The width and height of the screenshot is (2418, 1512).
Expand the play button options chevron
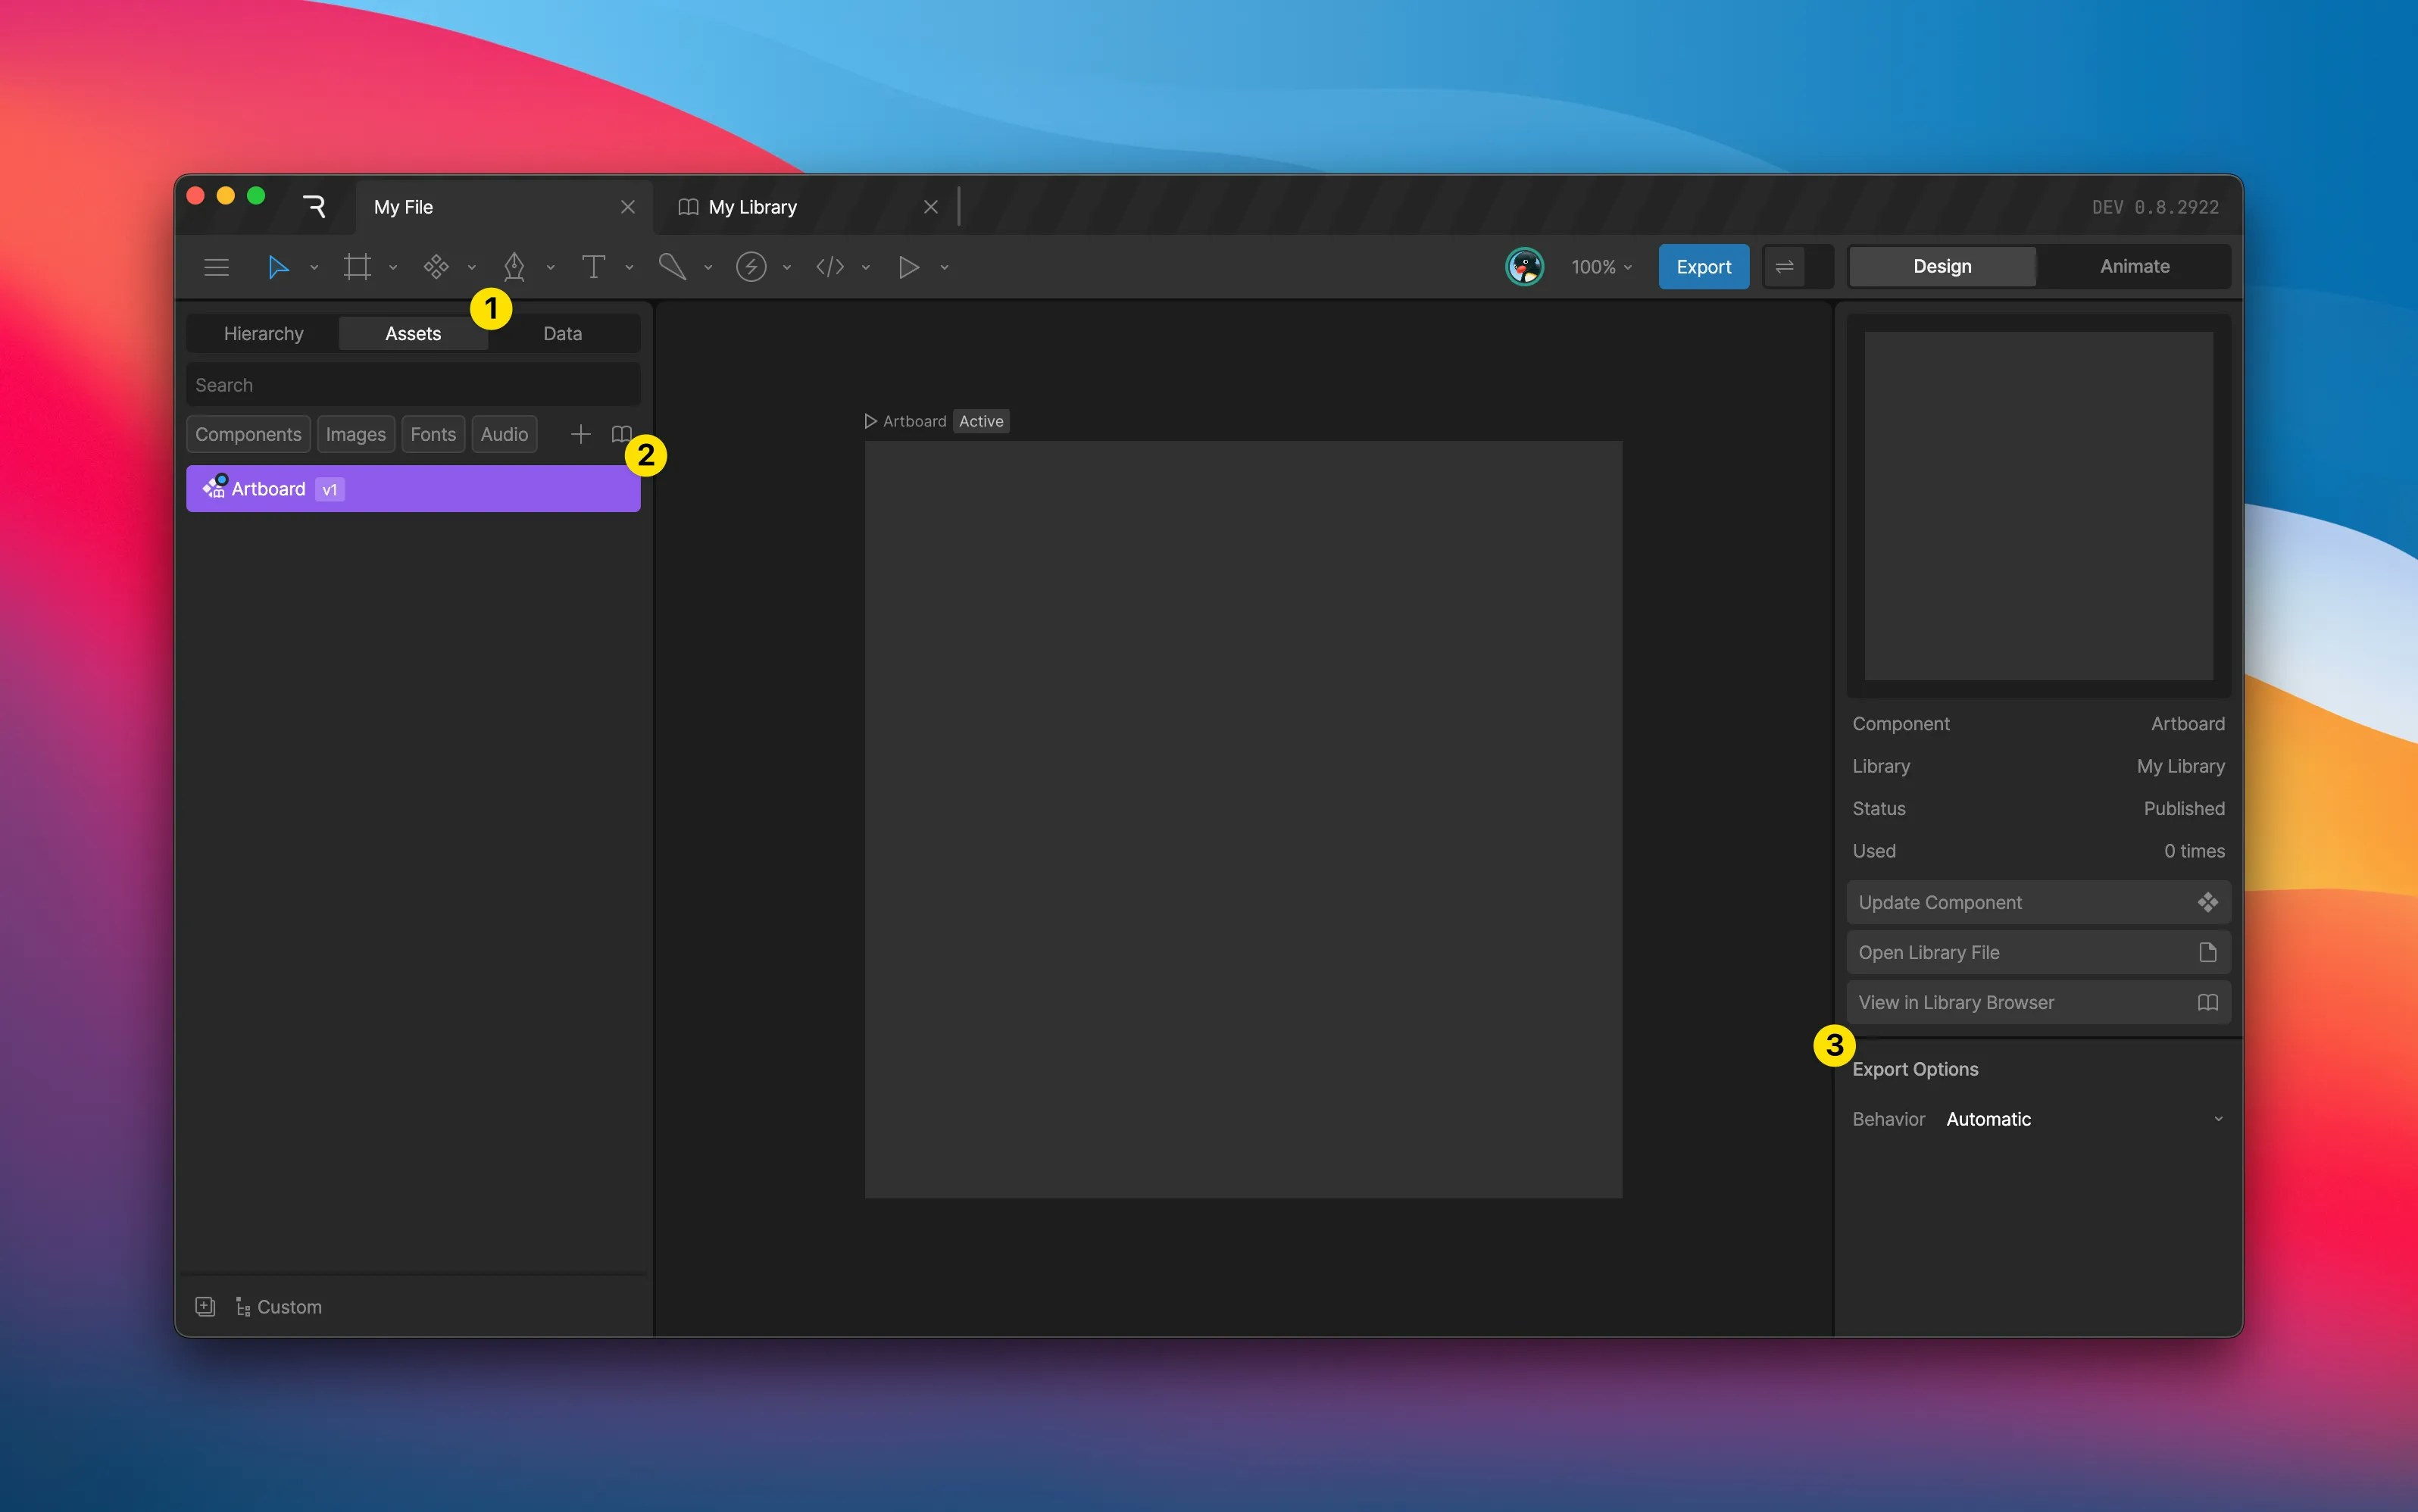[944, 268]
